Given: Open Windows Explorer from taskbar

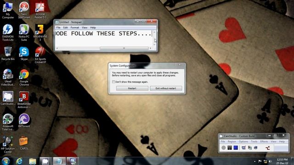Looking at the screenshot, I should tap(33, 161).
